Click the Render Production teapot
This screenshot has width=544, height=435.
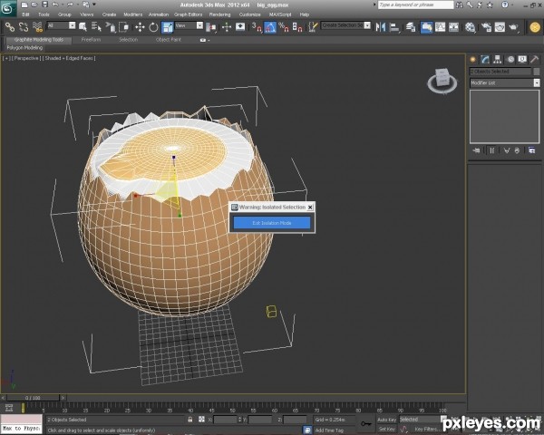513,26
